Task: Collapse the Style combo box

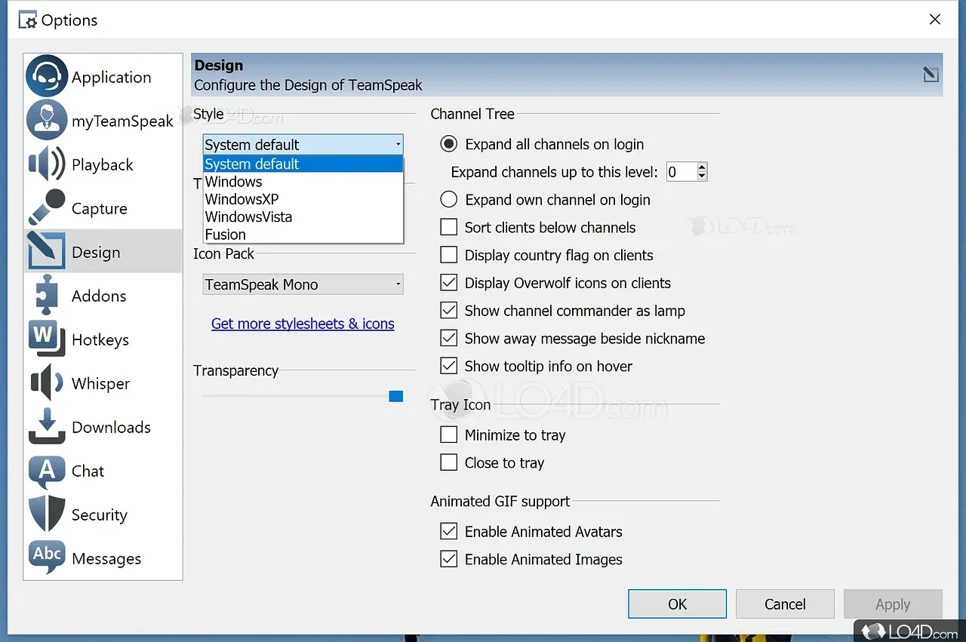Action: 303,144
